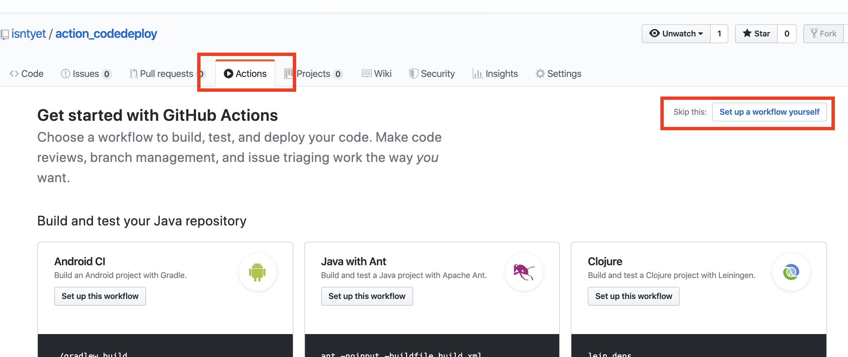Star this repository

756,34
